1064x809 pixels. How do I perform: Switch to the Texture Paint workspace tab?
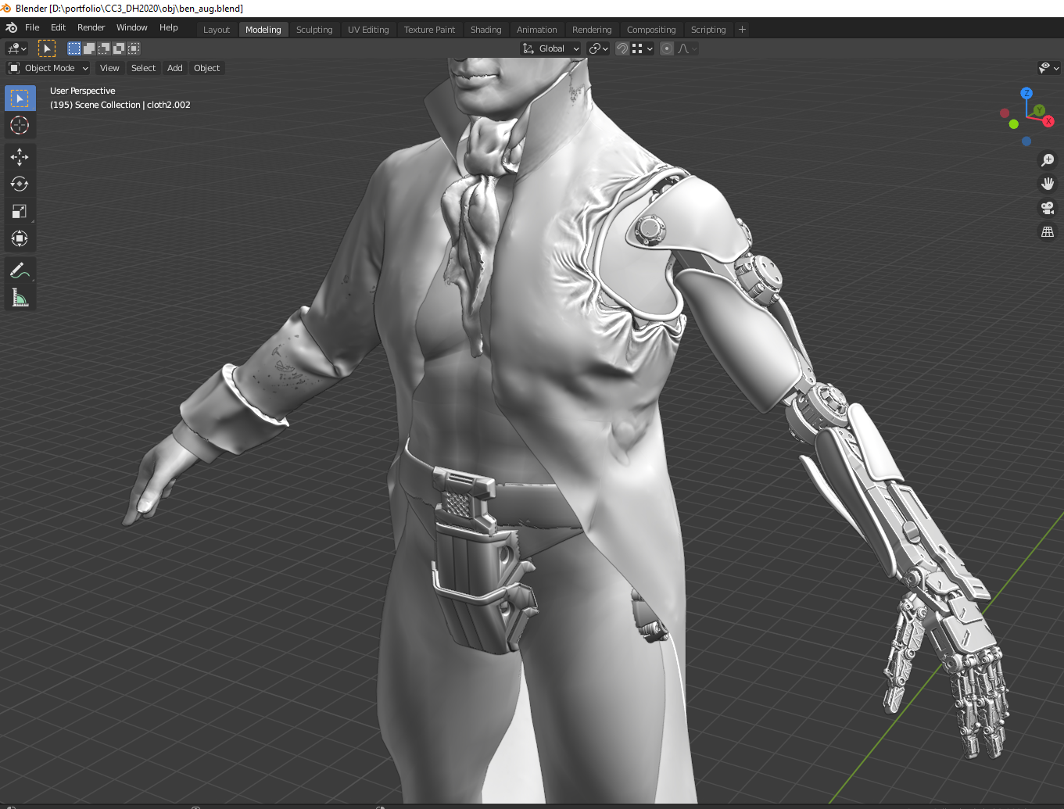[429, 30]
